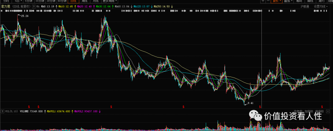
Task: Switch to the 15分钟 period tab
Action: [40, 1]
